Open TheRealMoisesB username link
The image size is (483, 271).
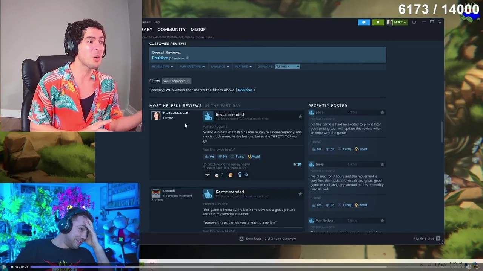pos(175,113)
